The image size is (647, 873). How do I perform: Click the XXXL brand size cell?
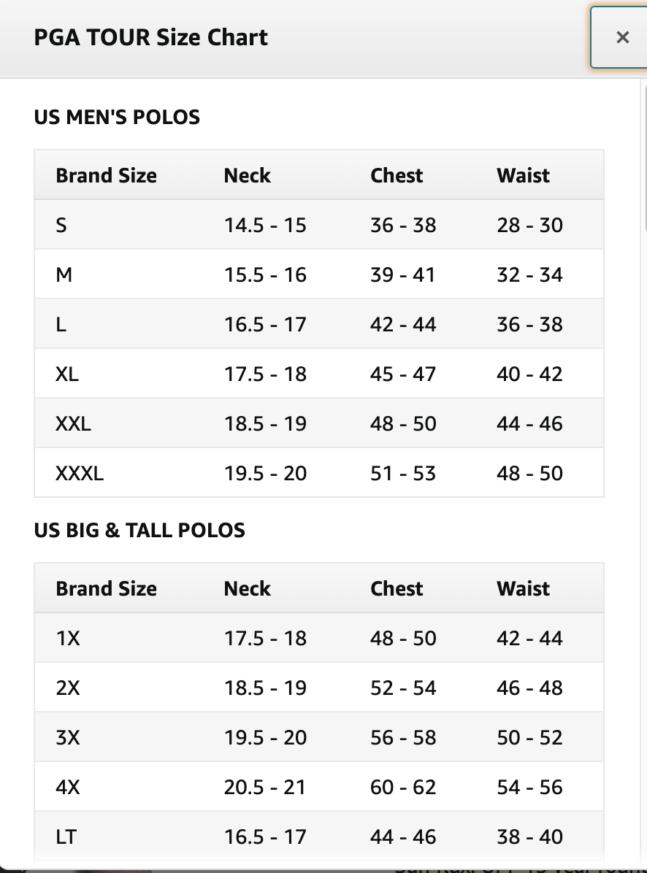pos(79,473)
